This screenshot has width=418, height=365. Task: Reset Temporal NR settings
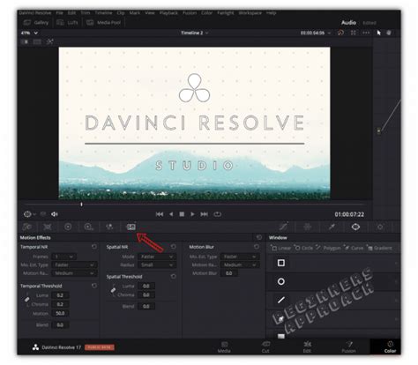pos(94,247)
